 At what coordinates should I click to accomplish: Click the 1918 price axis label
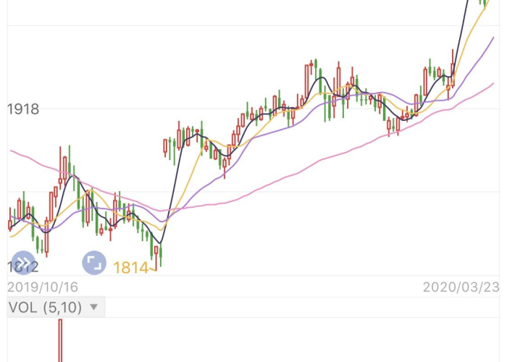(x=23, y=109)
